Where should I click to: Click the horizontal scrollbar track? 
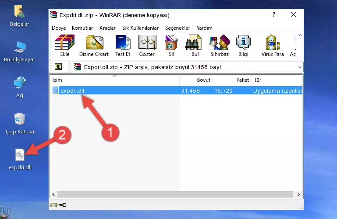coord(175,195)
